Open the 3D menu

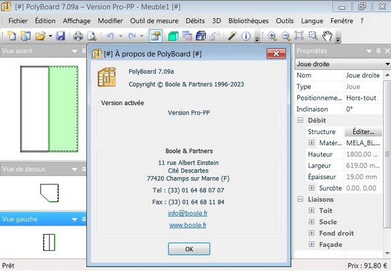pos(216,21)
